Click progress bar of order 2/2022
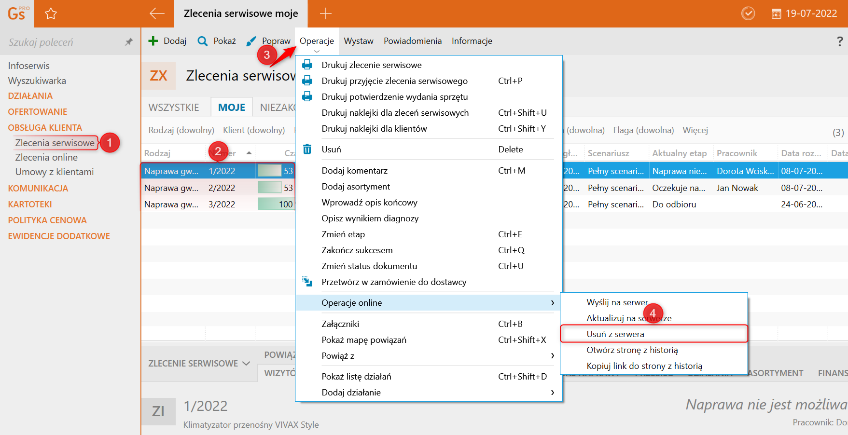 coord(276,188)
